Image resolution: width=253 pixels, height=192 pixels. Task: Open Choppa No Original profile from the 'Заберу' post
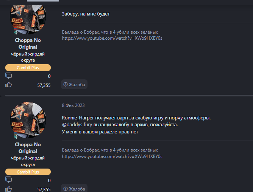(28, 43)
